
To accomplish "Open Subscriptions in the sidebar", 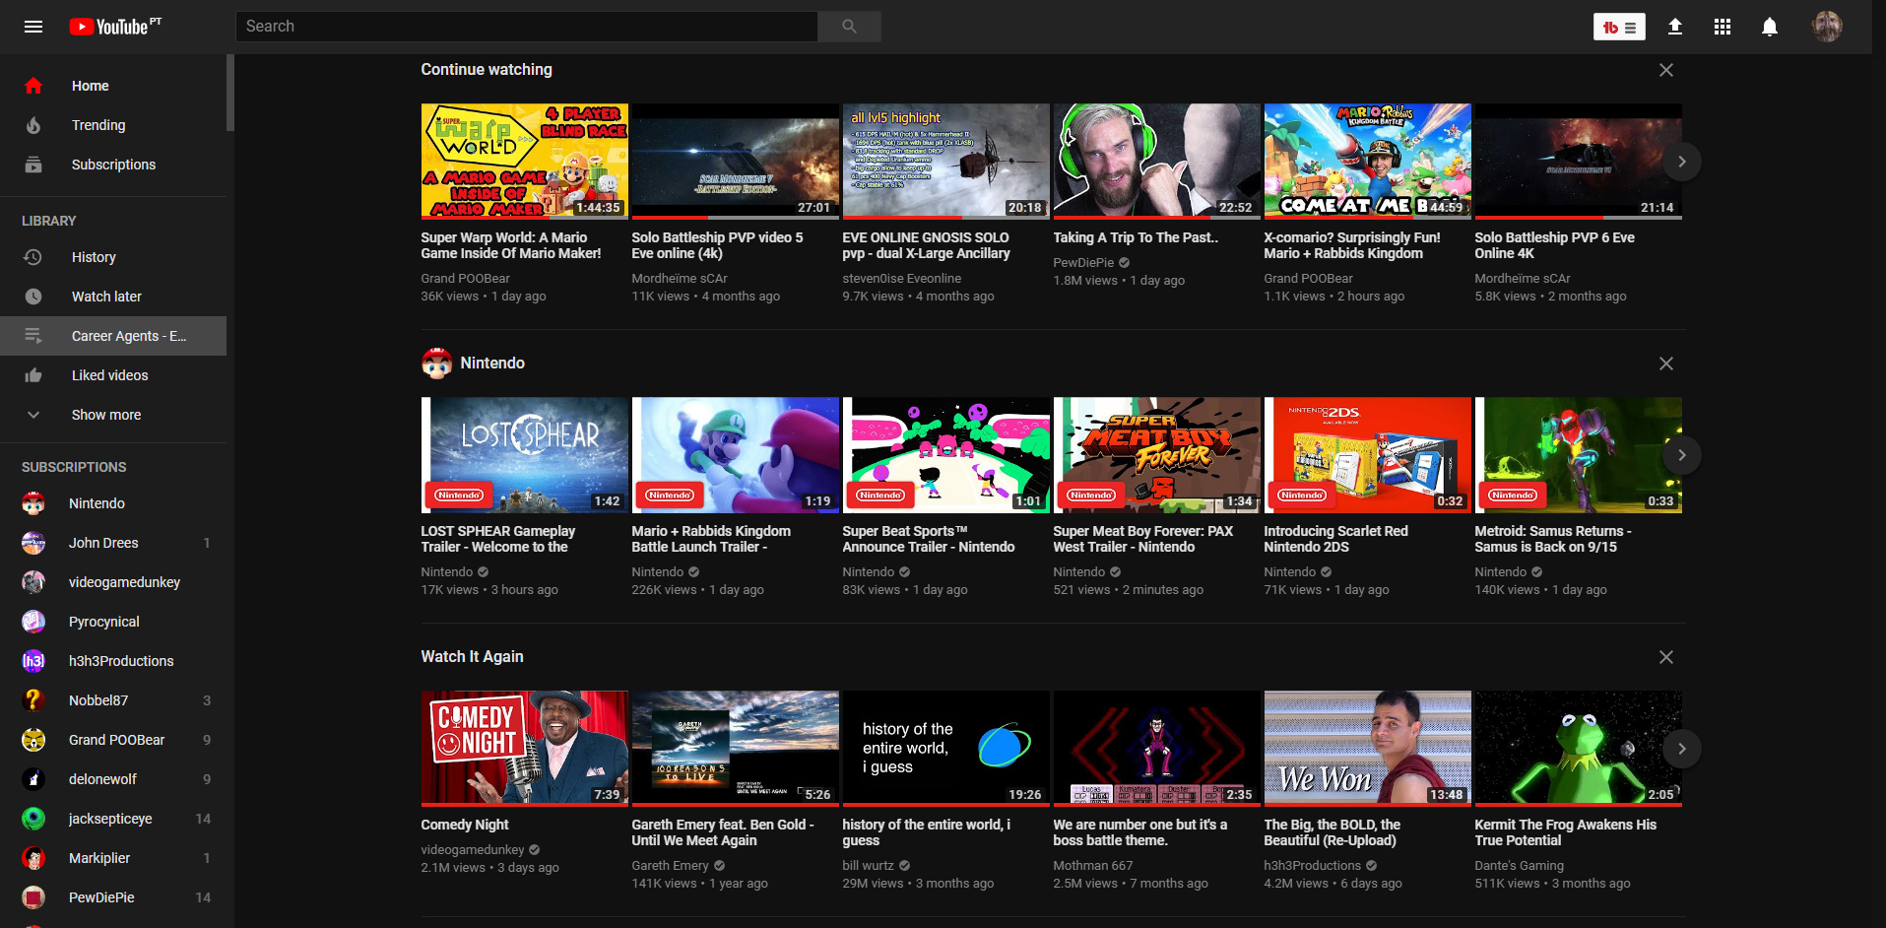I will 113,165.
